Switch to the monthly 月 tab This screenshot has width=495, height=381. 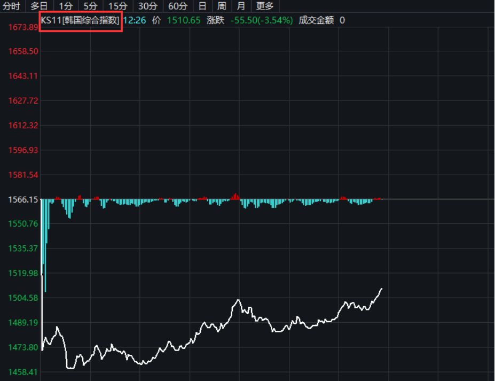click(241, 6)
